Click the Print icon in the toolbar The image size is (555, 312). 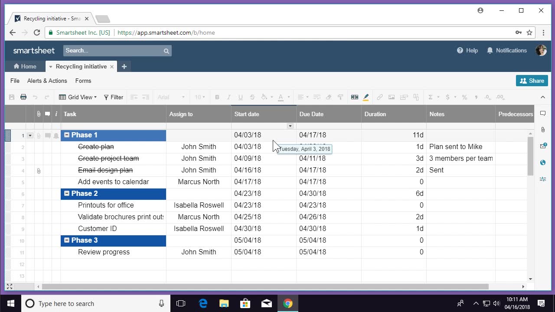[23, 97]
